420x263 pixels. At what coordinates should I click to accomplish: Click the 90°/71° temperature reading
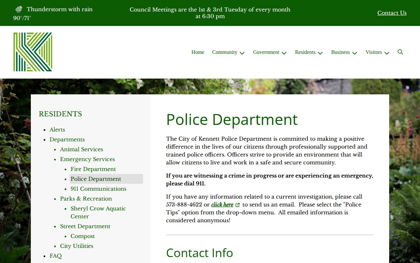[22, 18]
